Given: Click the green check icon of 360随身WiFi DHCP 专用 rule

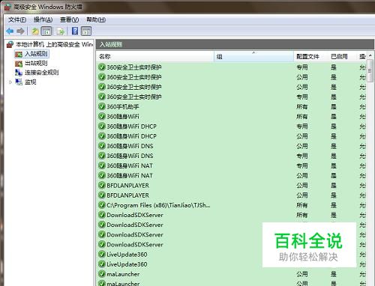Looking at the screenshot, I should (x=102, y=127).
